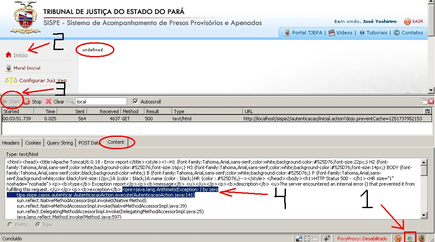Clear the captured request list
Image resolution: width=435 pixels, height=242 pixels.
point(55,102)
